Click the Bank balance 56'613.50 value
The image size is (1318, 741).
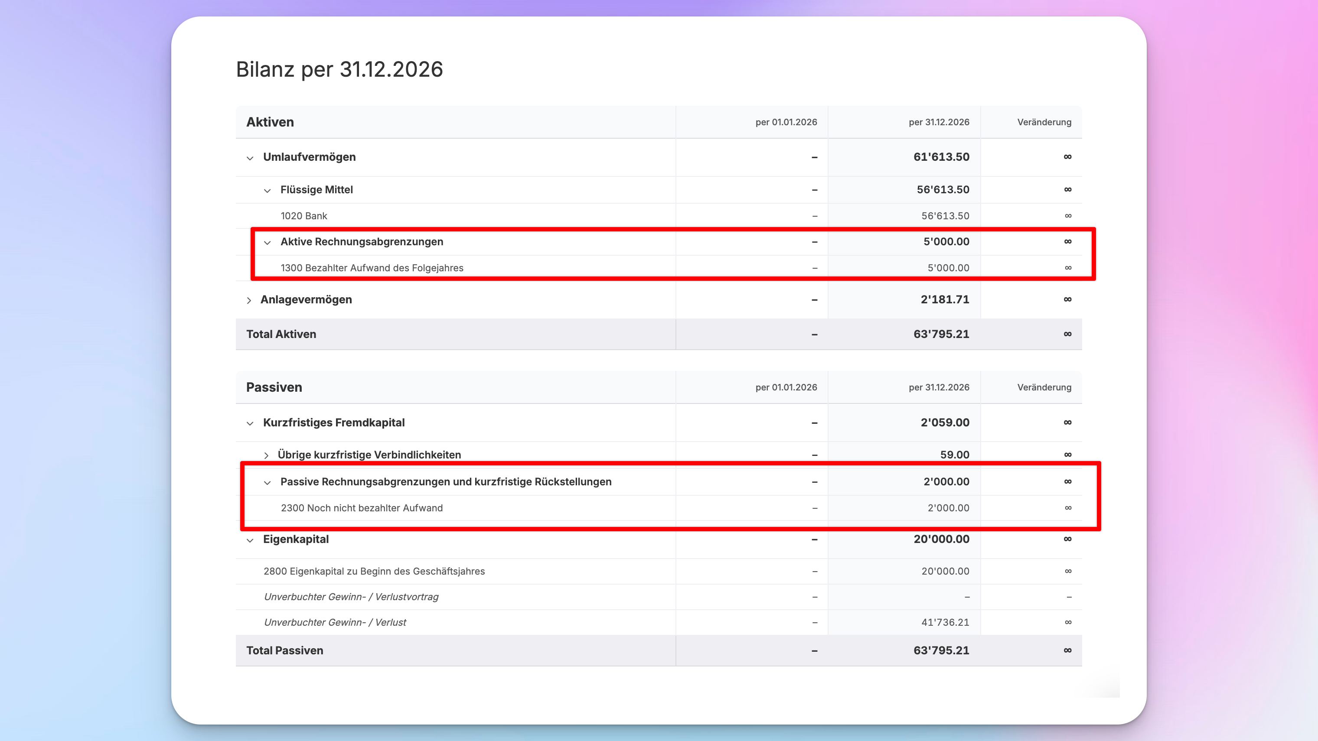pos(945,216)
